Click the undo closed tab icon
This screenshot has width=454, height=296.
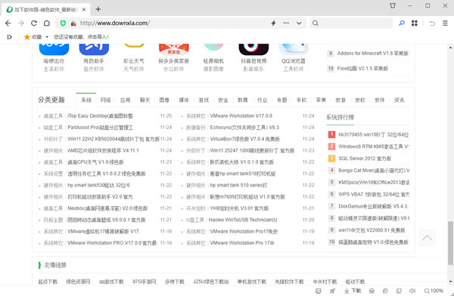tap(432, 23)
